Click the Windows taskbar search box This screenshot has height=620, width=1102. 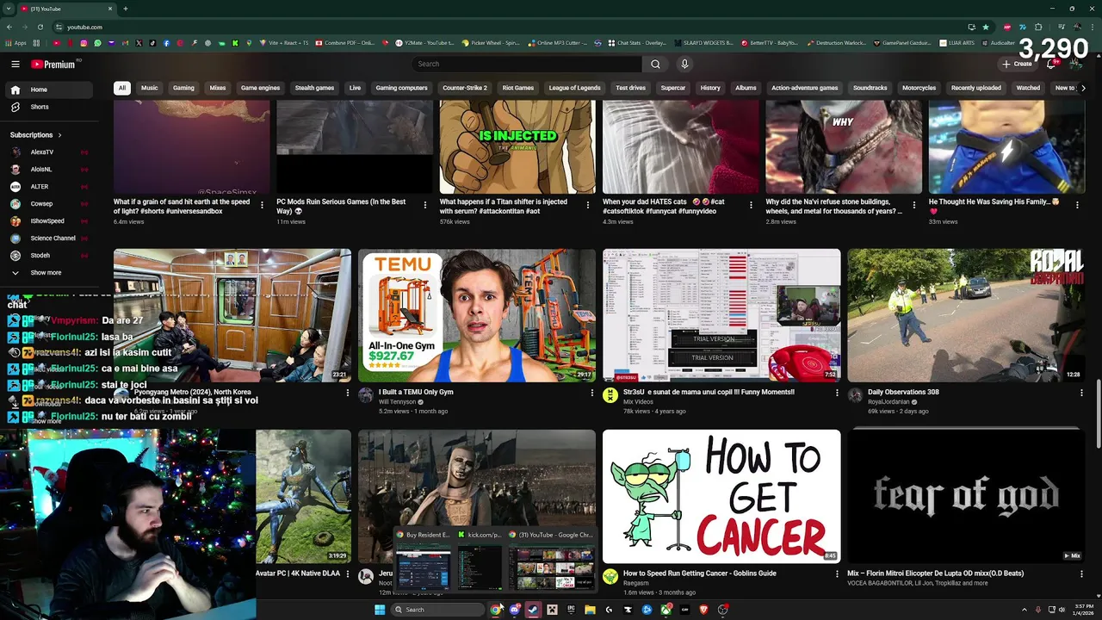(x=438, y=610)
